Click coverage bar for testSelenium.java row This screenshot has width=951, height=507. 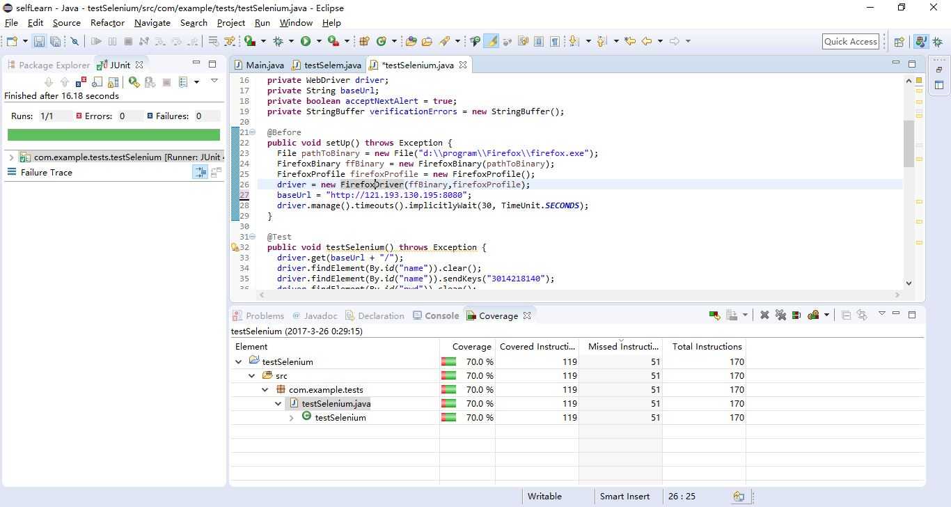[448, 403]
